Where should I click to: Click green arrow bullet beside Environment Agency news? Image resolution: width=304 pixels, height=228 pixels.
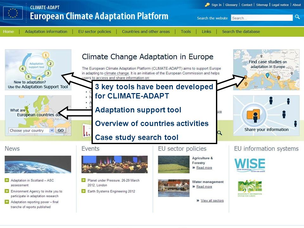[7, 191]
